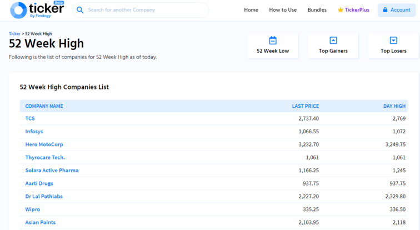The height and width of the screenshot is (230, 420).
Task: Follow the Ticker breadcrumb link
Action: tap(14, 34)
